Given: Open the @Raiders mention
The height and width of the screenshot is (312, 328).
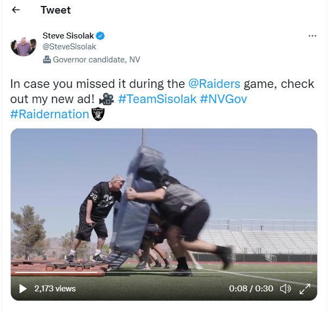Looking at the screenshot, I should click(214, 84).
